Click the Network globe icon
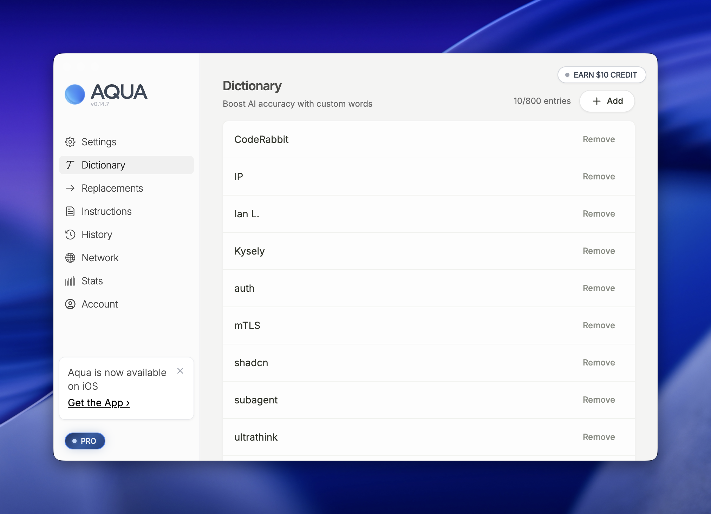The width and height of the screenshot is (711, 514). 70,258
